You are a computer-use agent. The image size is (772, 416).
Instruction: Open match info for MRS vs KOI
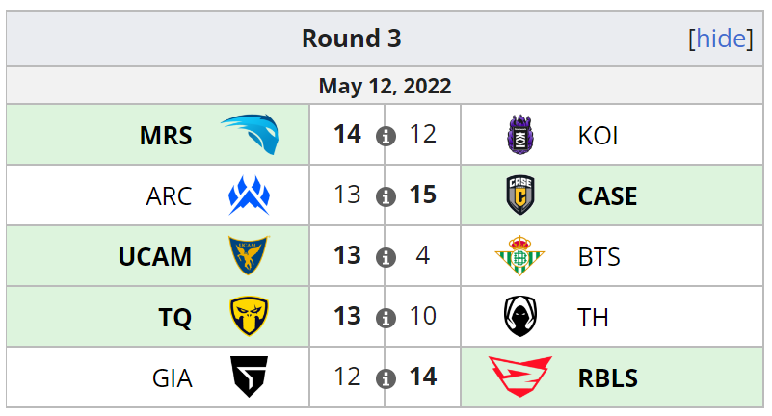click(x=386, y=136)
